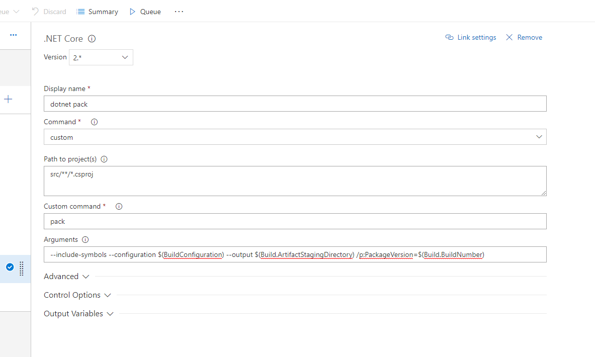Remove the .NET Core task
595x357 pixels.
pyautogui.click(x=524, y=37)
